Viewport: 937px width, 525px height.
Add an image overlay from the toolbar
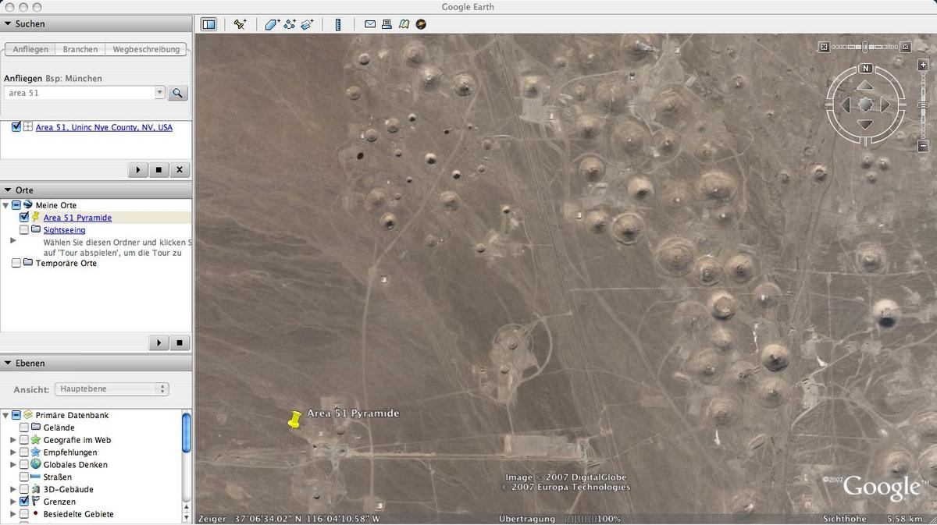[x=308, y=24]
